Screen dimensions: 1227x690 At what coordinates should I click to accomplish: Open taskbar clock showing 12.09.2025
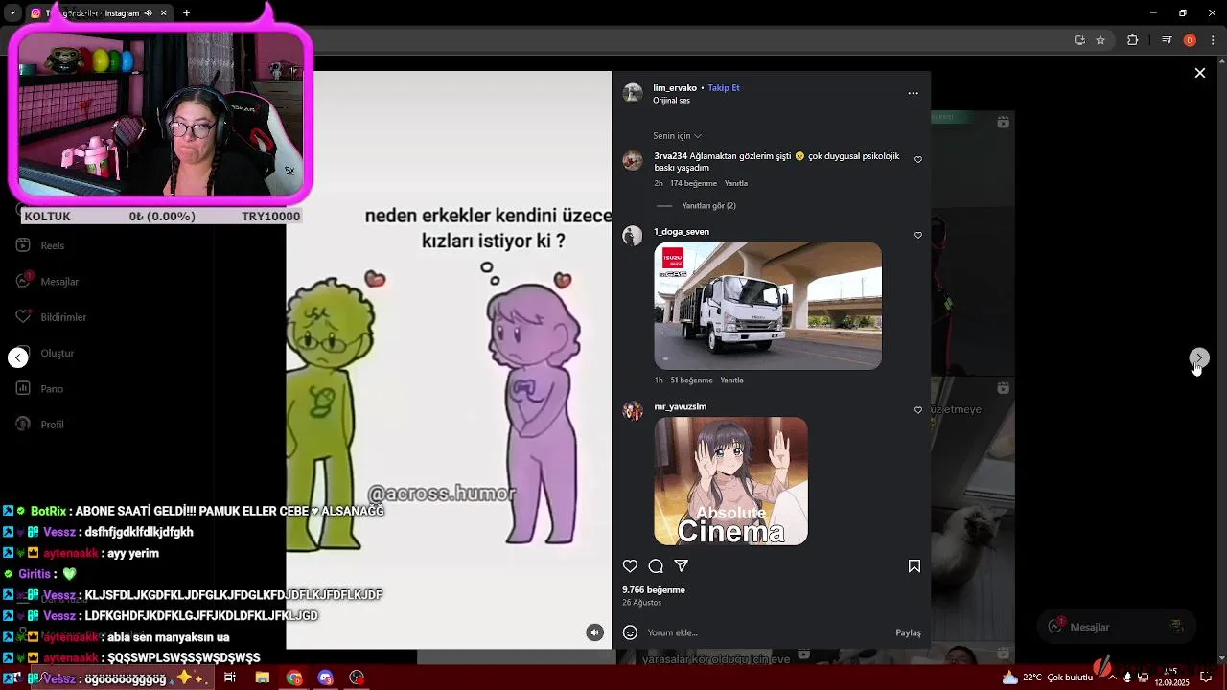tap(1171, 678)
